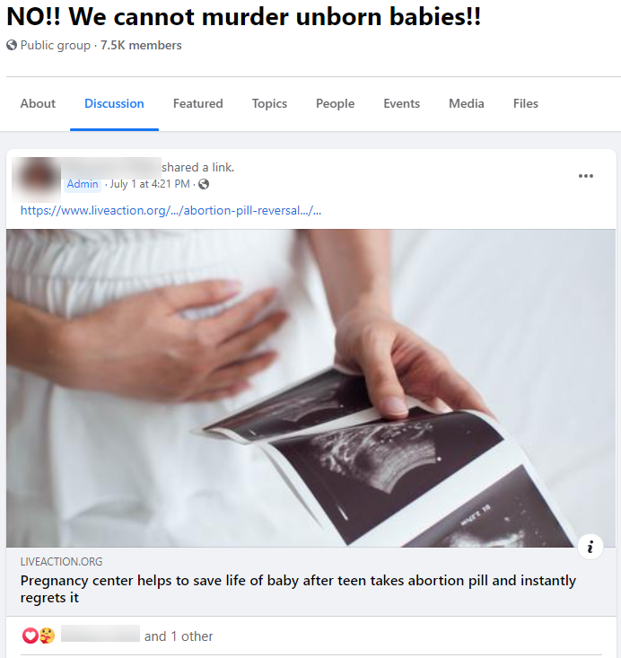
Task: Open the Featured tab
Action: [198, 103]
